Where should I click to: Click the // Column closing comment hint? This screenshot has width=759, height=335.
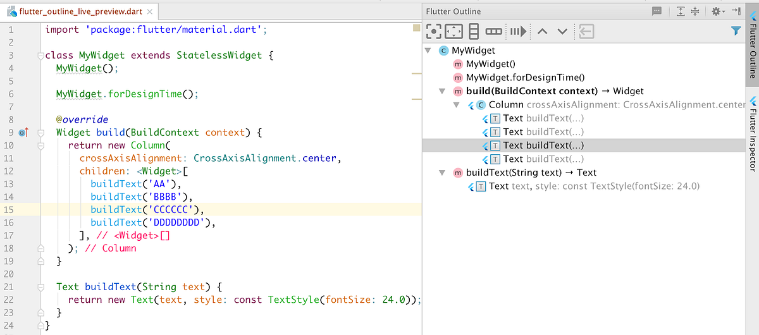click(x=110, y=248)
